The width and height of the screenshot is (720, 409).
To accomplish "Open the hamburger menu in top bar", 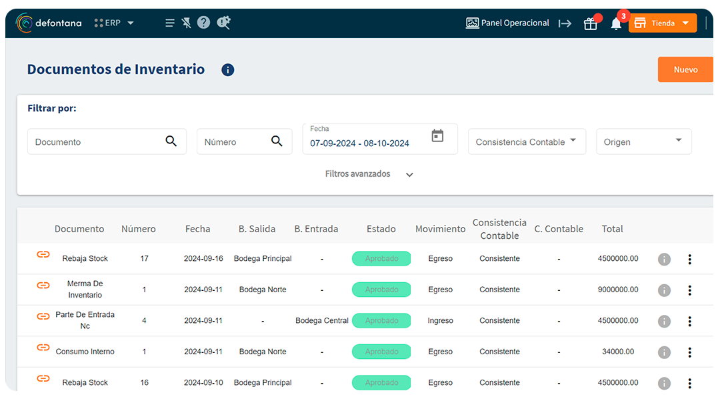I will click(x=169, y=23).
